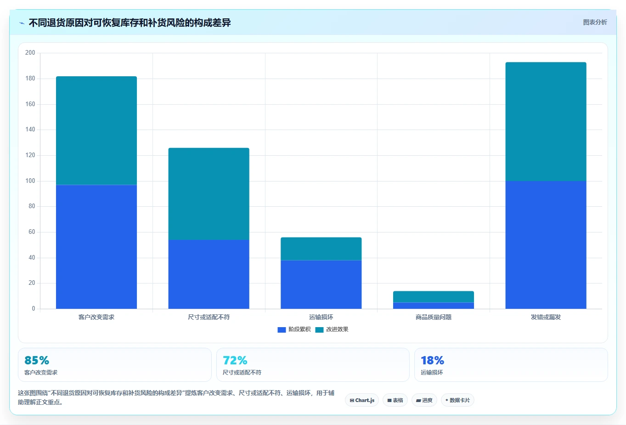Viewport: 626px width, 425px height.
Task: Click the blue 阶段累积 legend color box
Action: pos(282,330)
